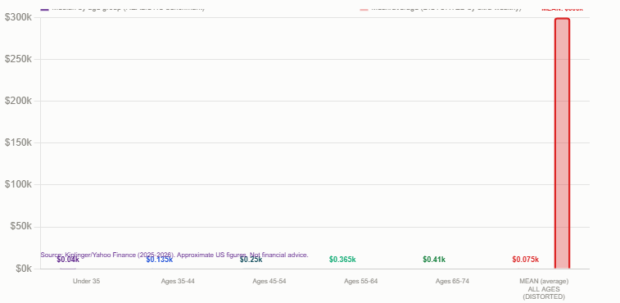620x303 pixels.
Task: Click the $0.365k value label
Action: tap(342, 260)
